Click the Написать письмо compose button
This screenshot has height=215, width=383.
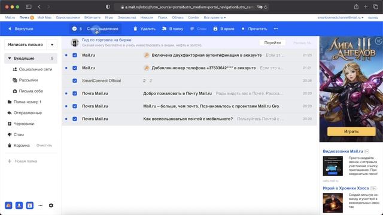tap(25, 45)
